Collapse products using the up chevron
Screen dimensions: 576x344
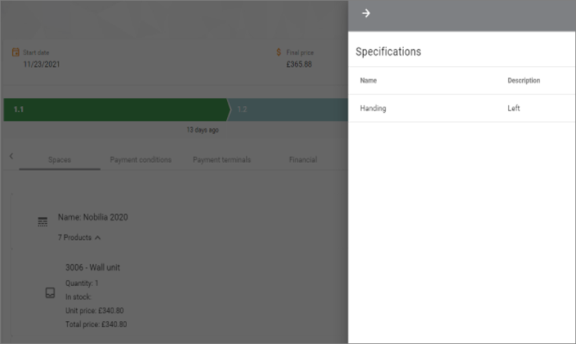pyautogui.click(x=98, y=238)
